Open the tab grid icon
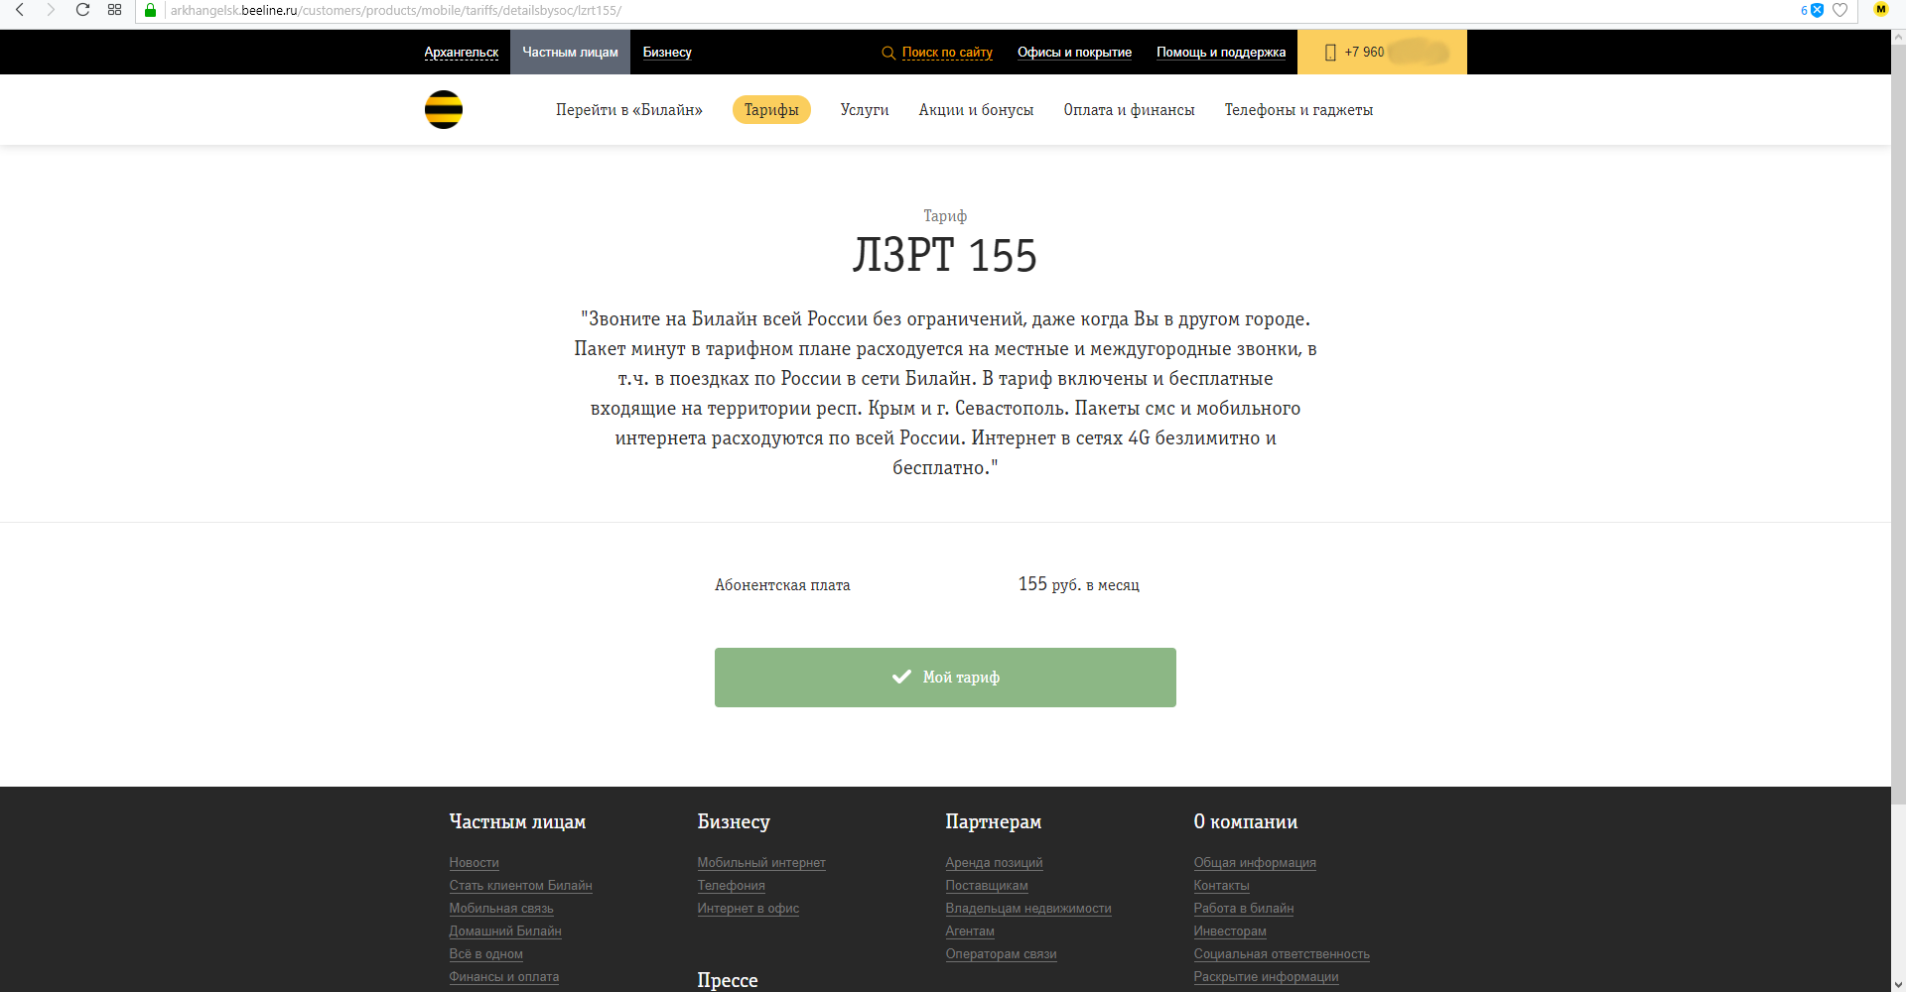Image resolution: width=1906 pixels, height=992 pixels. pos(114,10)
